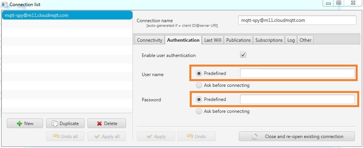Click the Undo all arrow icon
Image resolution: width=363 pixels, height=148 pixels.
pyautogui.click(x=56, y=136)
